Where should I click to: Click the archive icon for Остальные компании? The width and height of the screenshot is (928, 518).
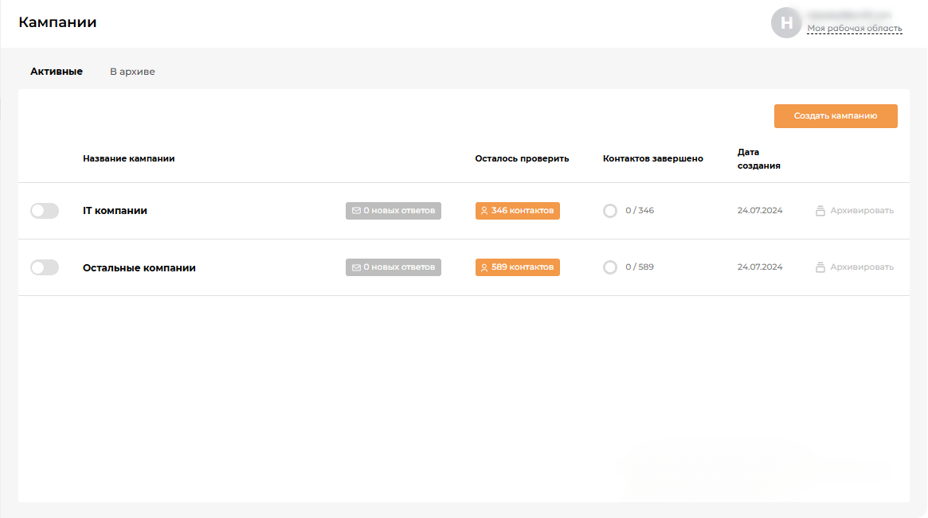click(x=820, y=267)
